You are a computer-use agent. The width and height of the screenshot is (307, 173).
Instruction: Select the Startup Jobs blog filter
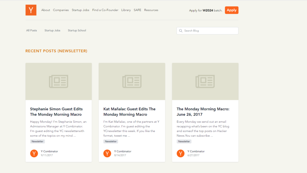tap(52, 31)
